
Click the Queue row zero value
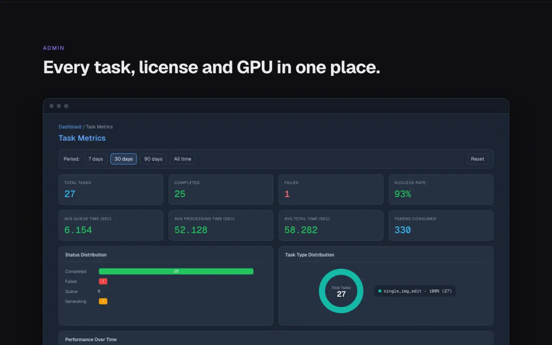pos(99,292)
